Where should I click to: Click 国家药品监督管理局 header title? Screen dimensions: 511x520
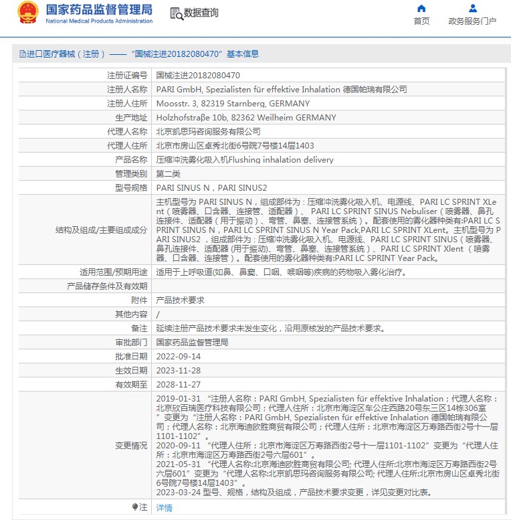99,9
